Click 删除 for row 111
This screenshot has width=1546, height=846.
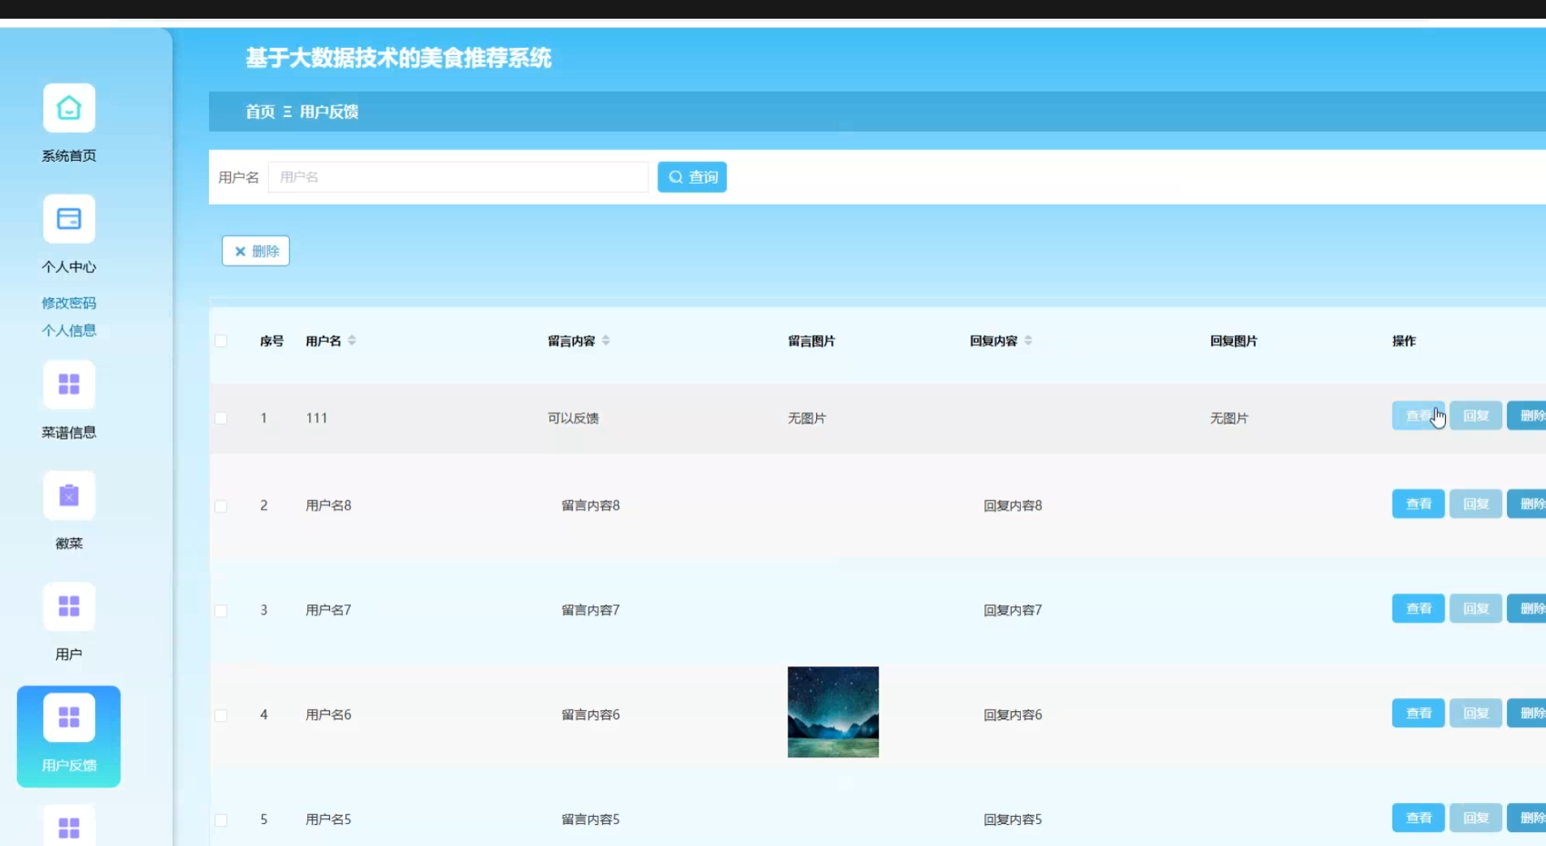coord(1528,416)
